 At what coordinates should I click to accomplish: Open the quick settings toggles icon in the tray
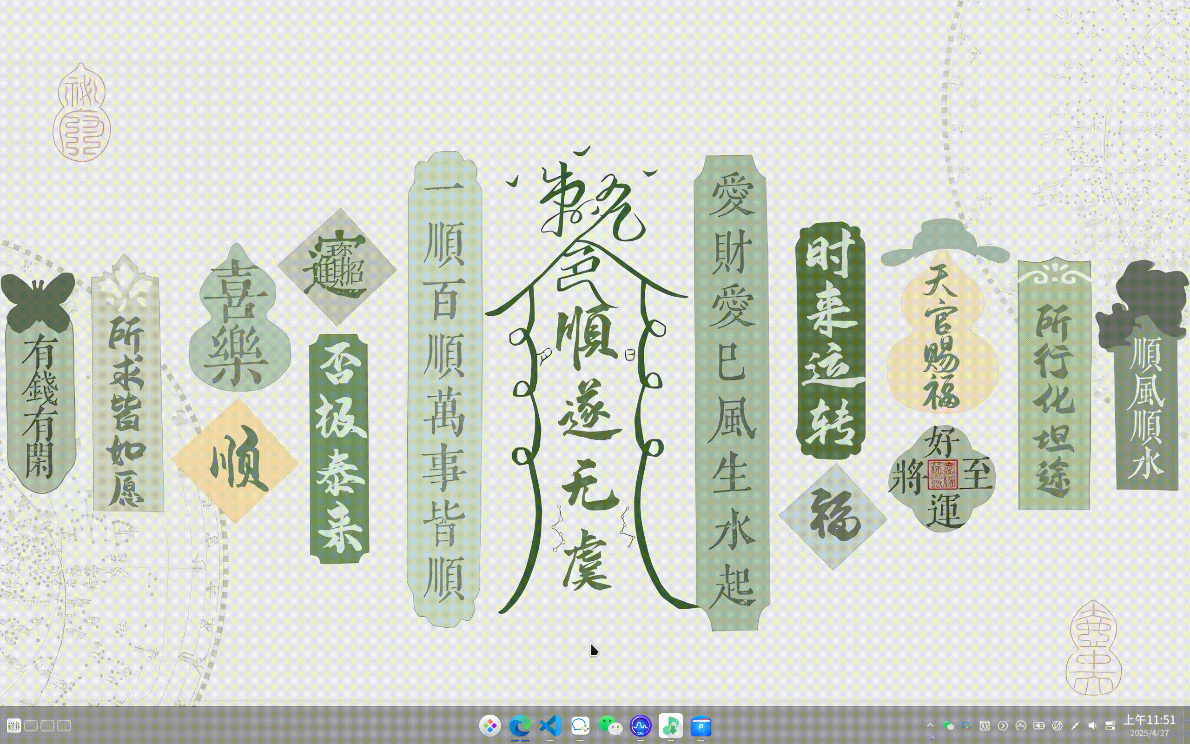(1111, 725)
